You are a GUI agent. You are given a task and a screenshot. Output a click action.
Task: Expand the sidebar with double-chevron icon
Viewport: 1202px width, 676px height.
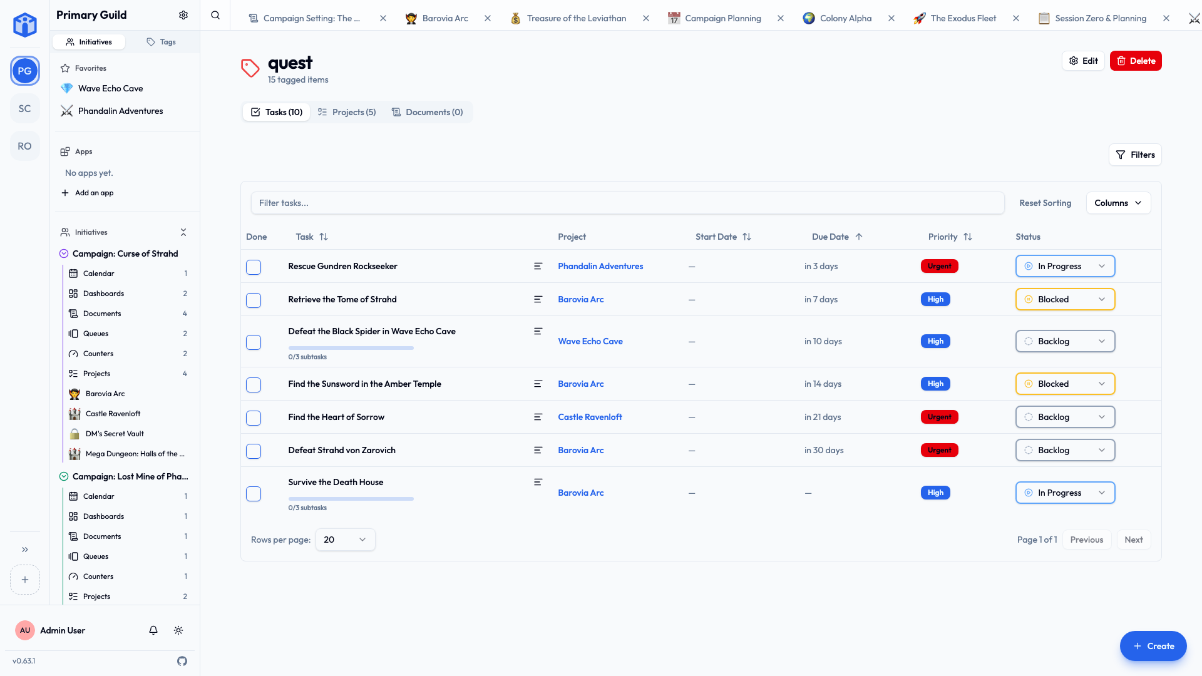(25, 550)
